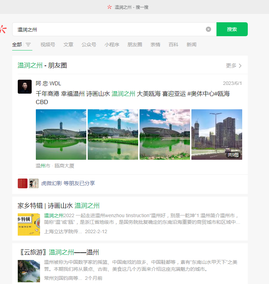The image size is (269, 284).
Task: Switch to the 视频号 tab
Action: pos(48,45)
